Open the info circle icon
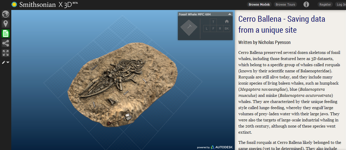This screenshot has height=150, width=346. pos(306,4)
